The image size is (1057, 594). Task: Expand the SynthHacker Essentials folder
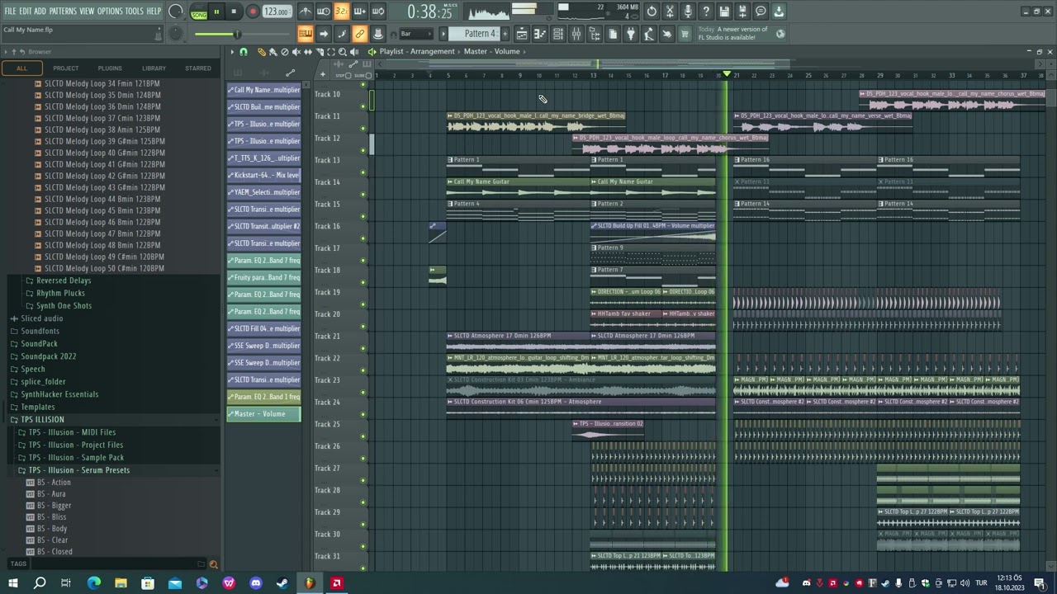59,394
